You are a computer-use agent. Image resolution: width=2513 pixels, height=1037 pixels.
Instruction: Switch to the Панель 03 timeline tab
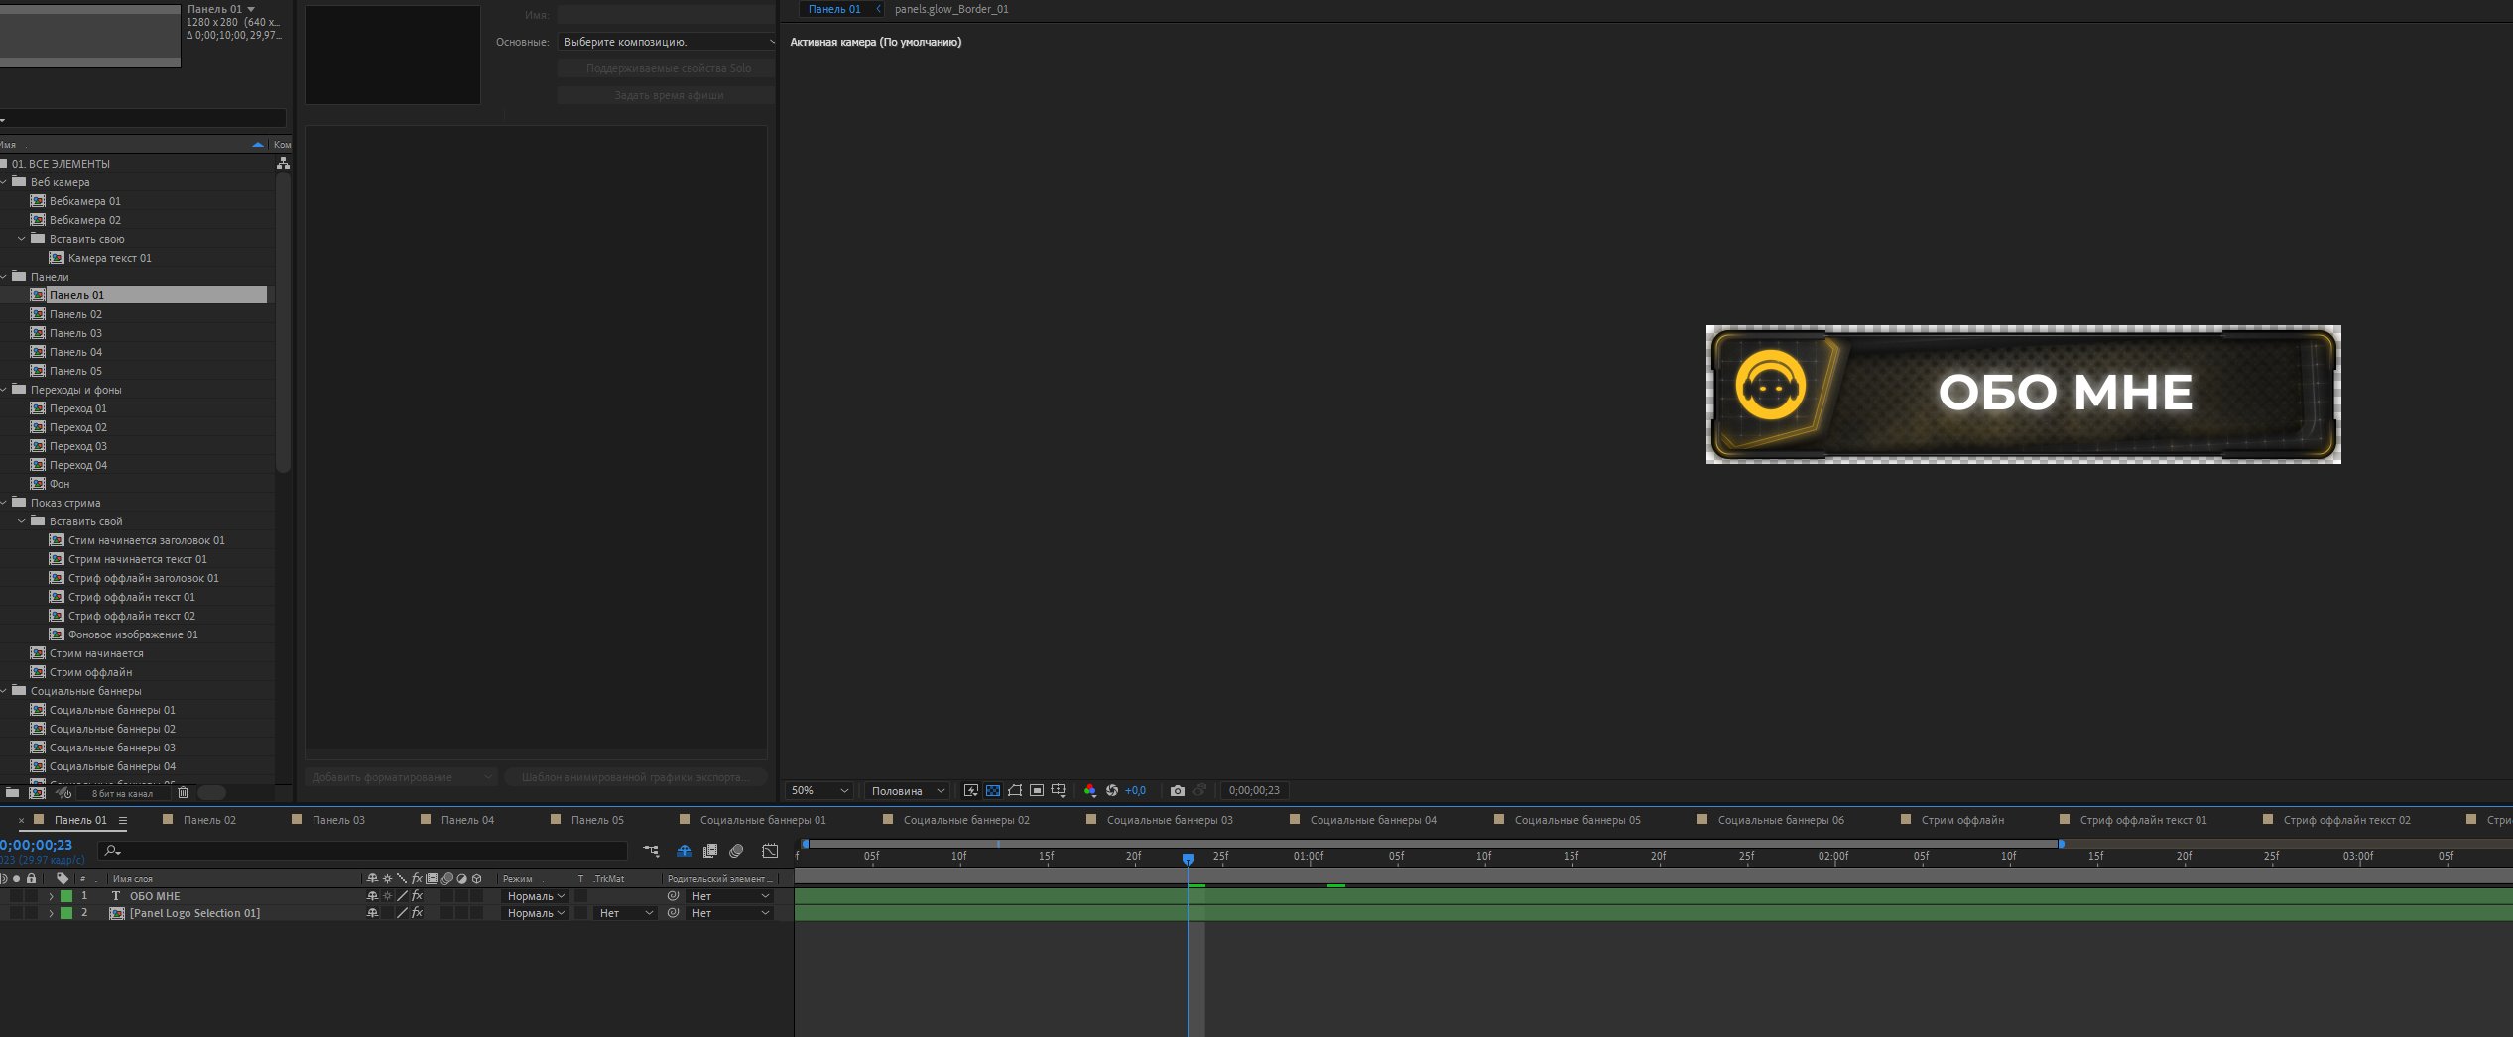click(338, 820)
